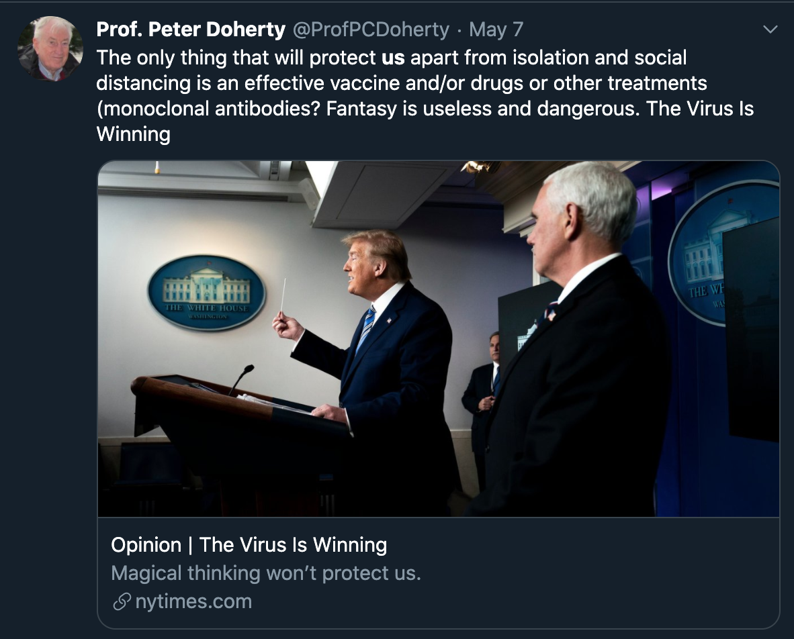Click the Magical thinking won't protect us description
The image size is (794, 639).
click(x=265, y=573)
